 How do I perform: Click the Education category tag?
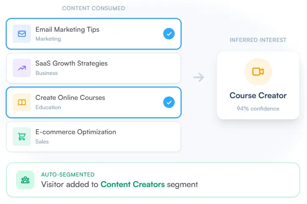click(48, 108)
